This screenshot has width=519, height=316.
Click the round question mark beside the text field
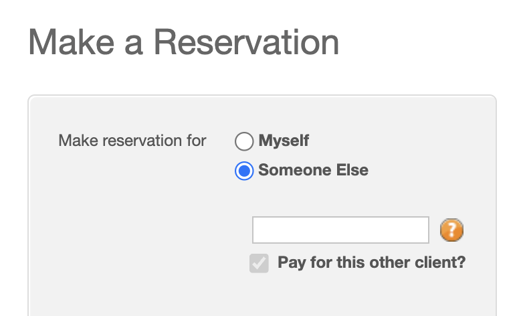[x=451, y=230]
